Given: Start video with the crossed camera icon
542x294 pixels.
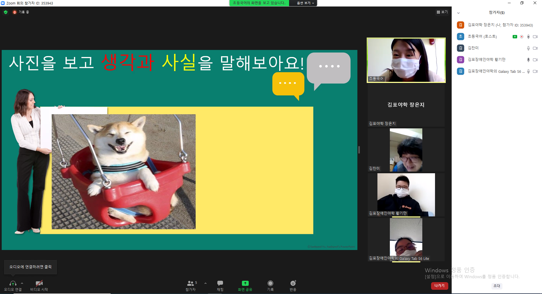Looking at the screenshot, I should (39, 283).
